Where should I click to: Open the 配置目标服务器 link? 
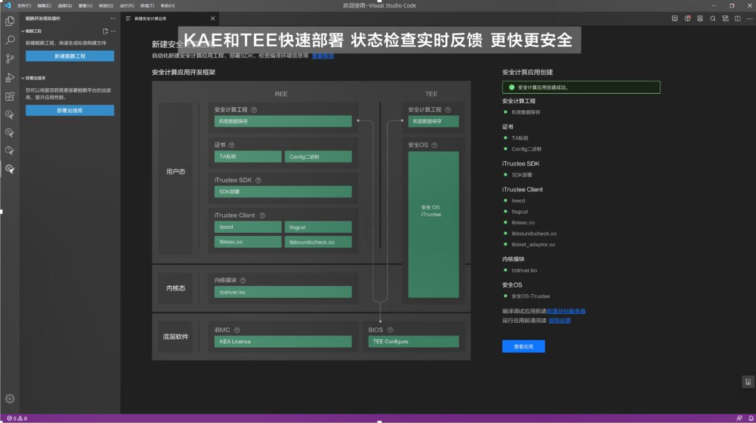click(565, 311)
